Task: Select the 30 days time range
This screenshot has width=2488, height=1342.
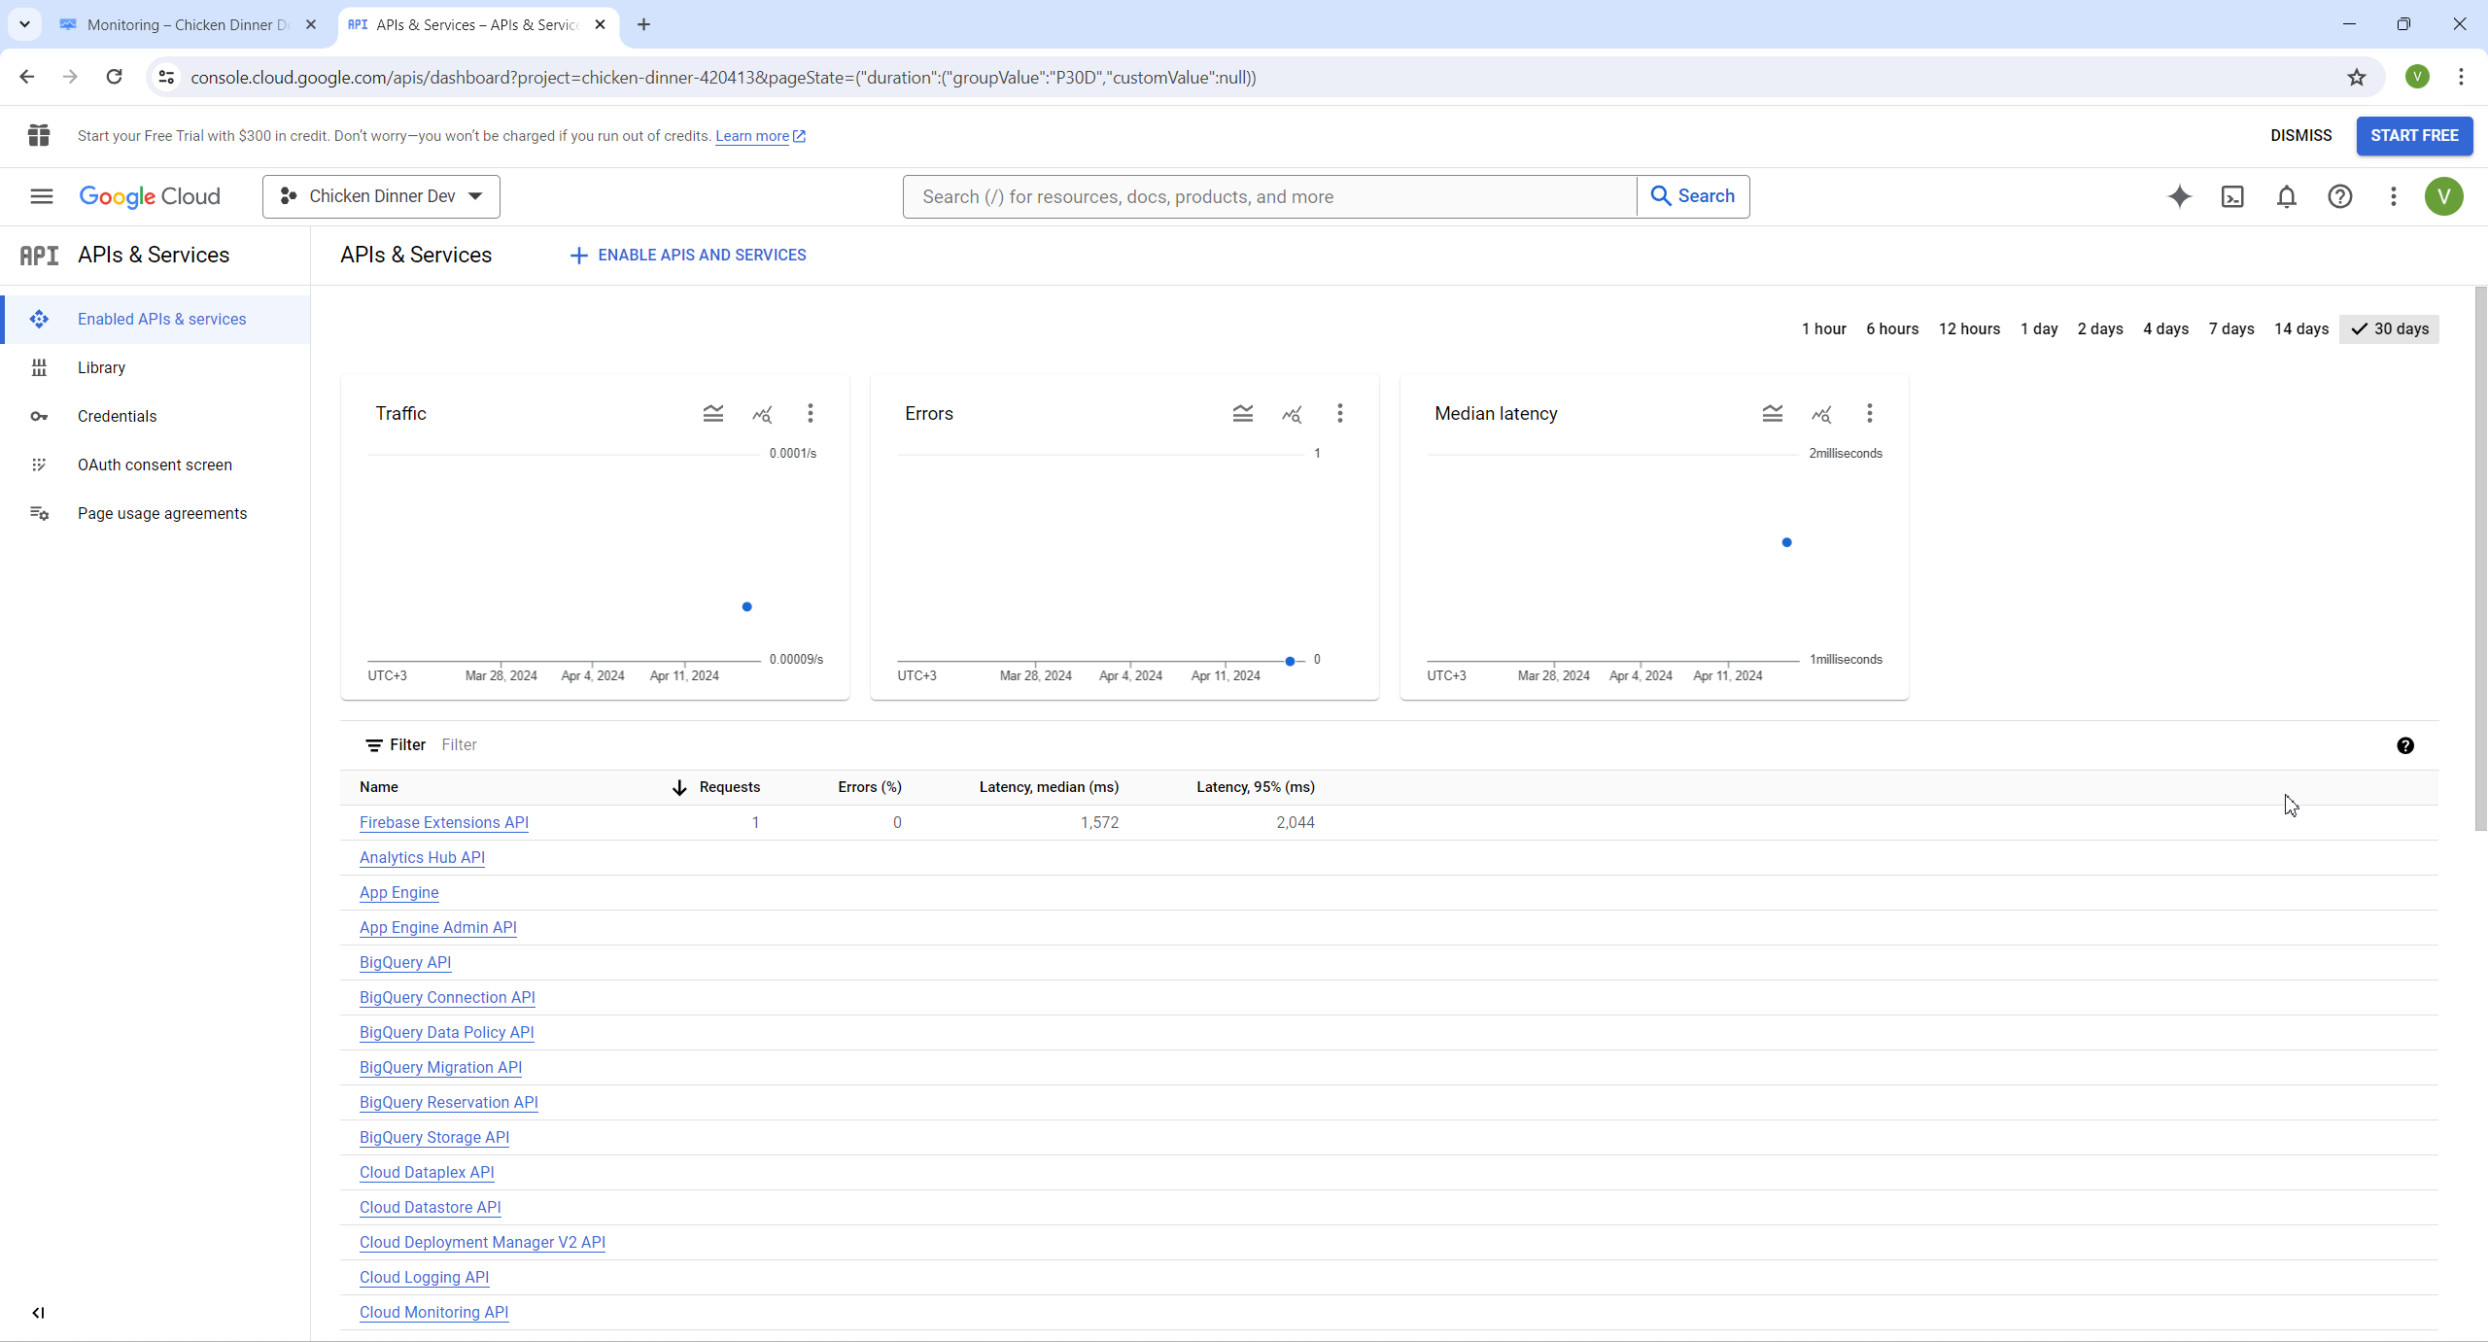Action: point(2390,328)
